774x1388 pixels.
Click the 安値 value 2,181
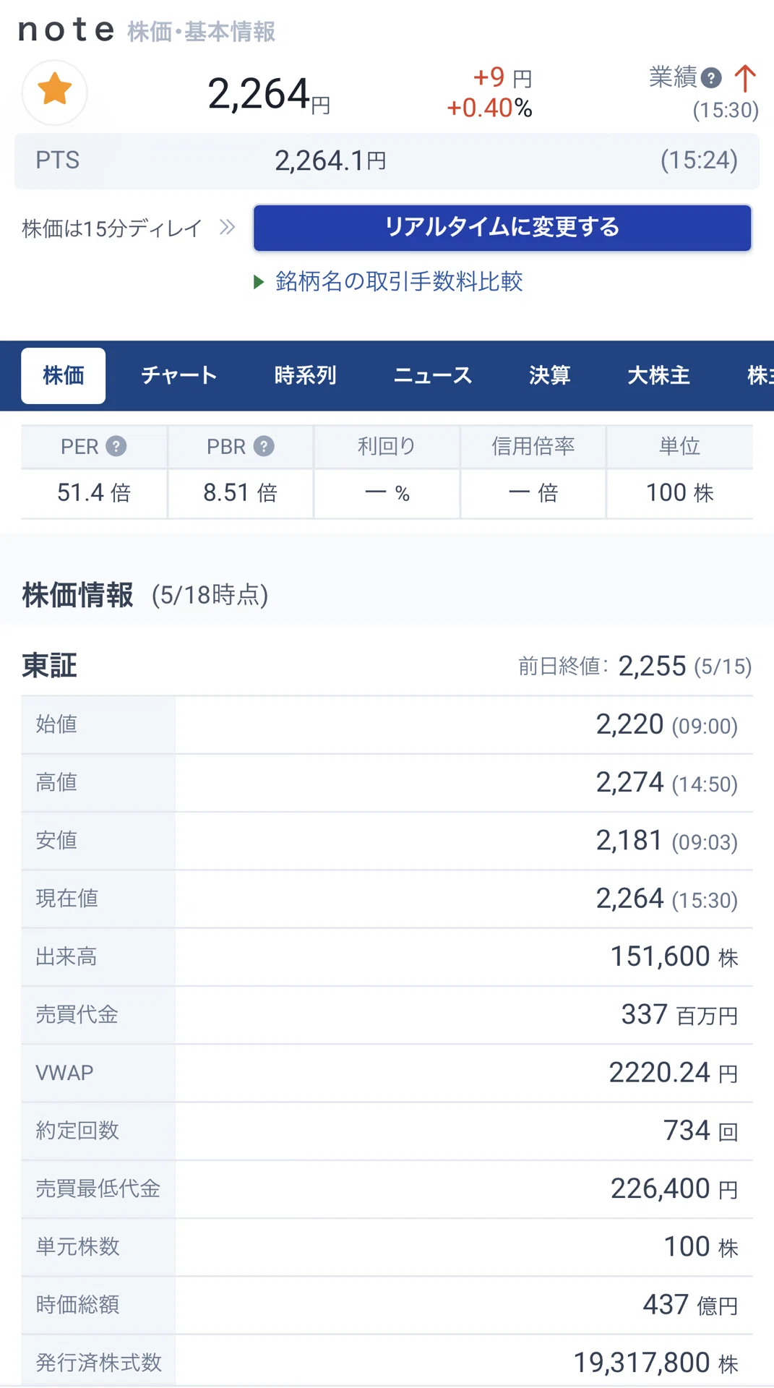pos(629,841)
